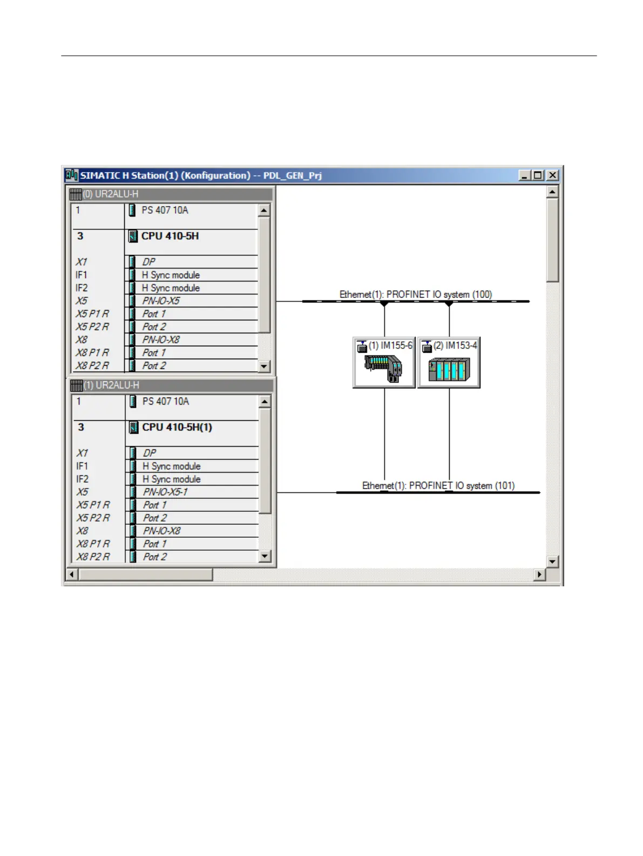643x856 pixels.
Task: Maximize the SIMATIC H Station window
Action: point(538,175)
